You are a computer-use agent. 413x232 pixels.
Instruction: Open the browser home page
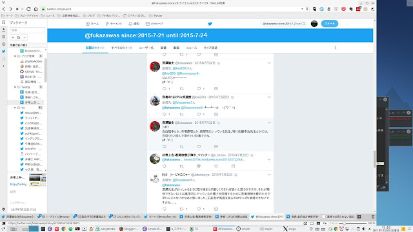[x=36, y=9]
